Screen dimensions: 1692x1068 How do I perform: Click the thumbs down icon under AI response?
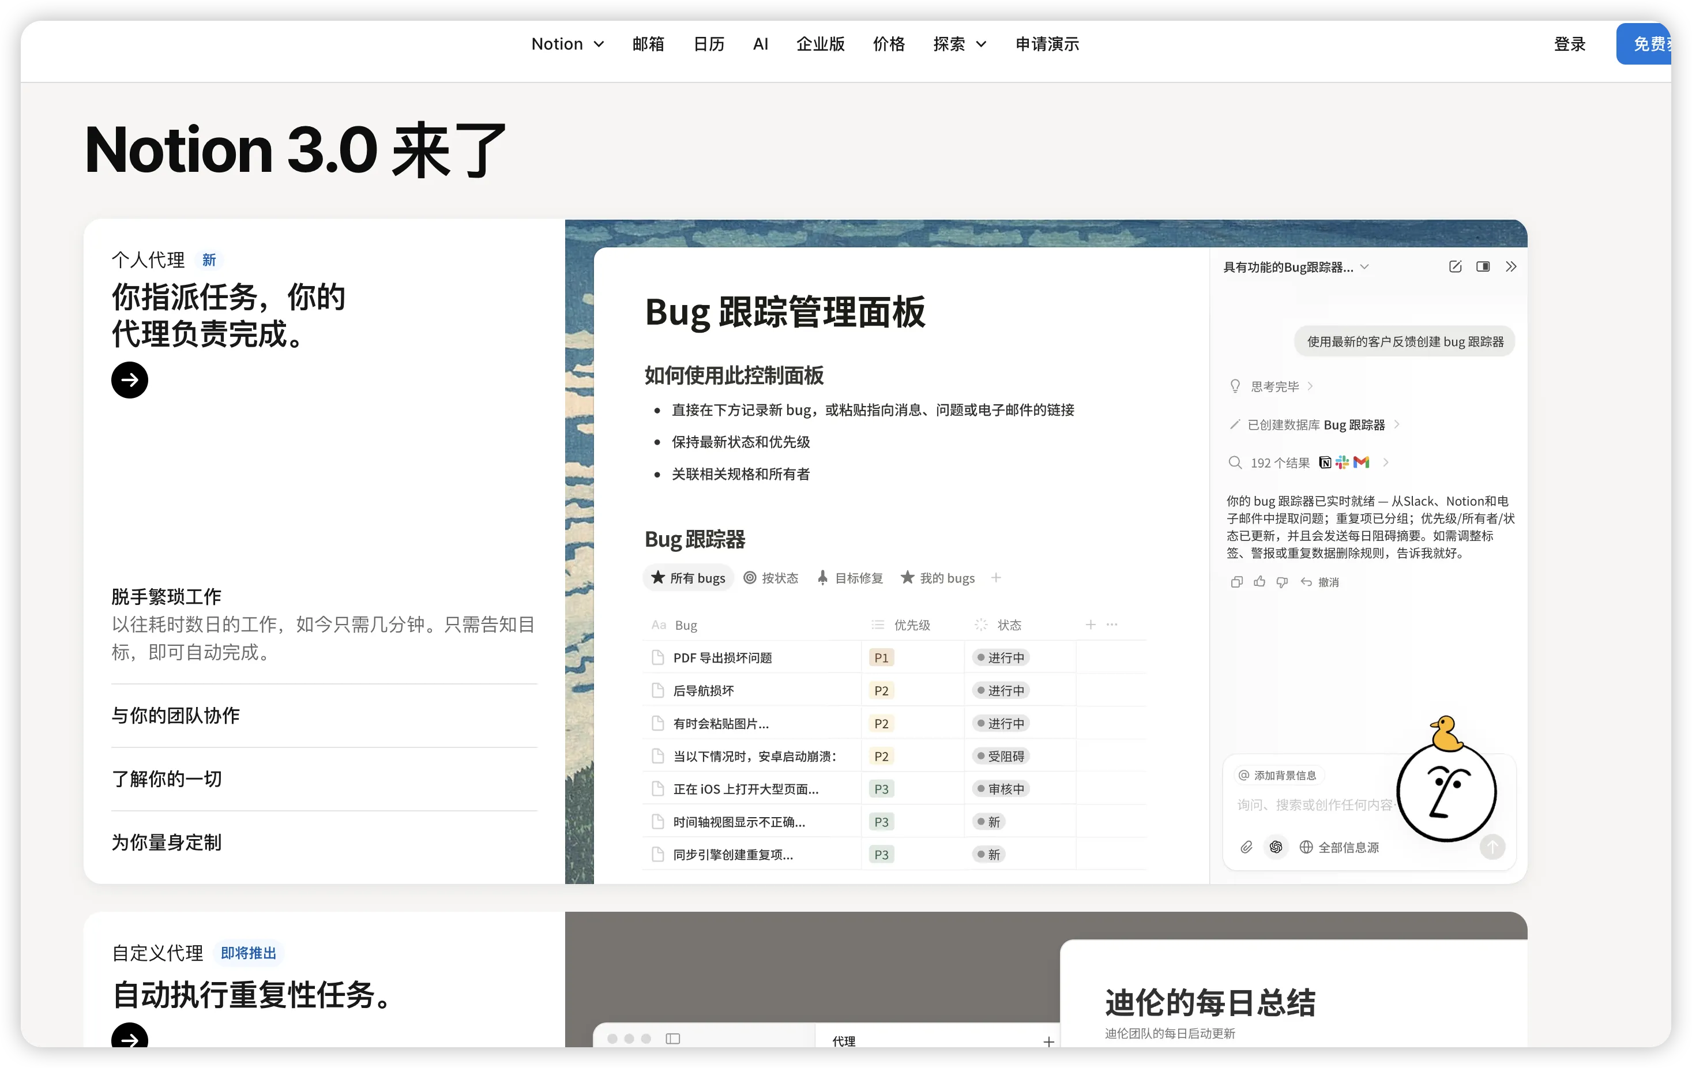point(1281,582)
